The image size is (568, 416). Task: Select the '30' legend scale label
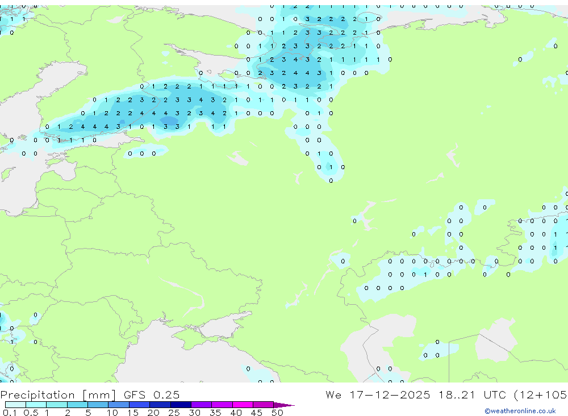tap(194, 413)
